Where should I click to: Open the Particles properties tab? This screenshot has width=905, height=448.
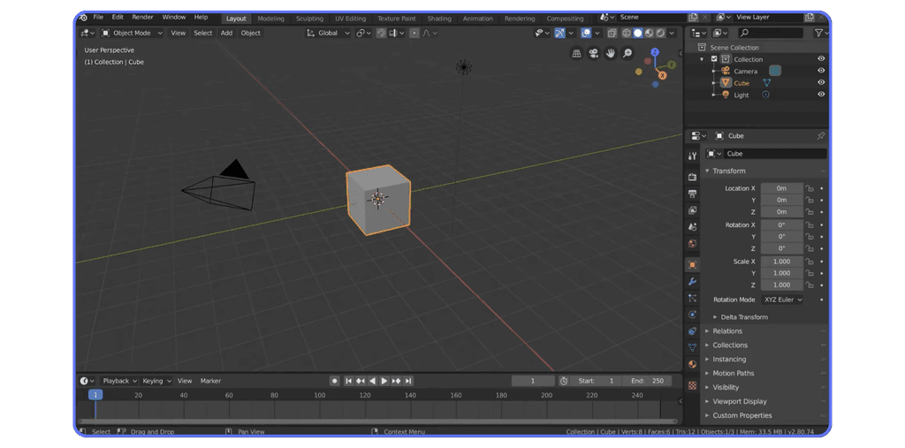pyautogui.click(x=693, y=298)
